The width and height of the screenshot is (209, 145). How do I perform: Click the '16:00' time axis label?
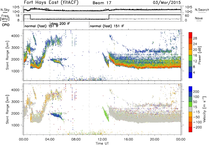[x=128, y=140]
